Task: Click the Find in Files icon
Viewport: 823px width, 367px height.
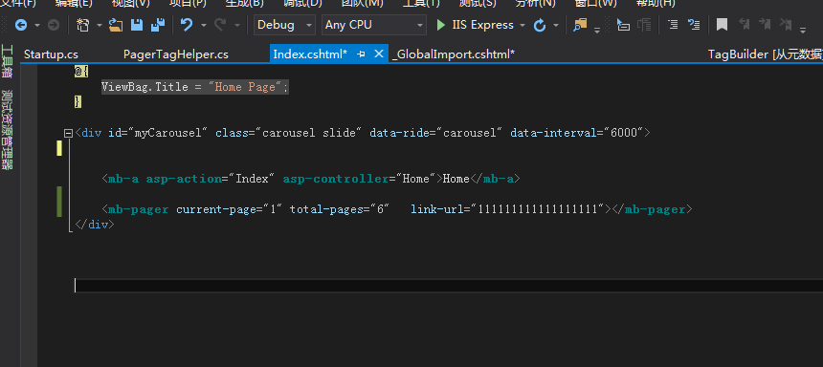Action: [580, 25]
